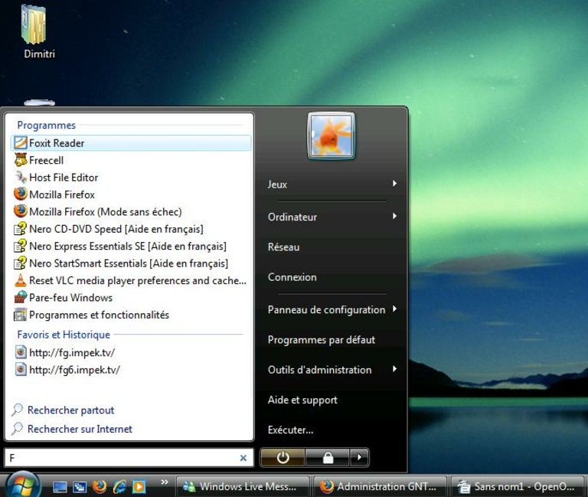Image resolution: width=588 pixels, height=497 pixels.
Task: Expand the Quick Launch overflow chevron
Action: [165, 482]
